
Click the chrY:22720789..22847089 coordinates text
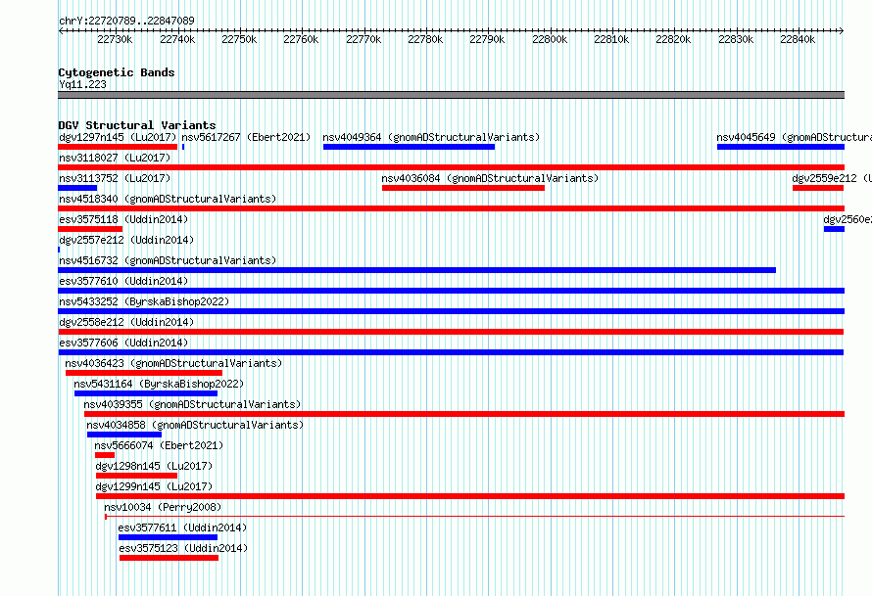[126, 21]
